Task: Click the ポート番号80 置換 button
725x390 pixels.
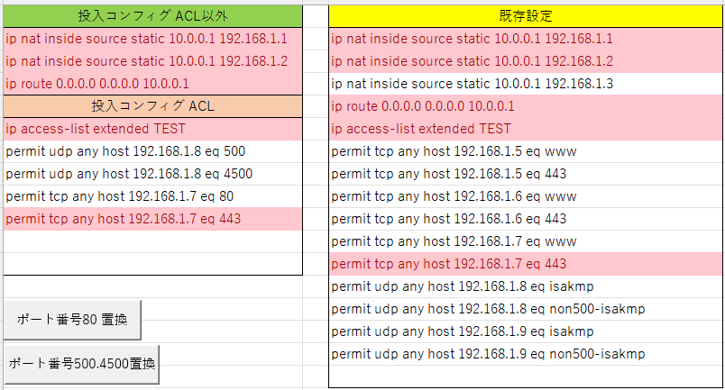Action: 72,320
